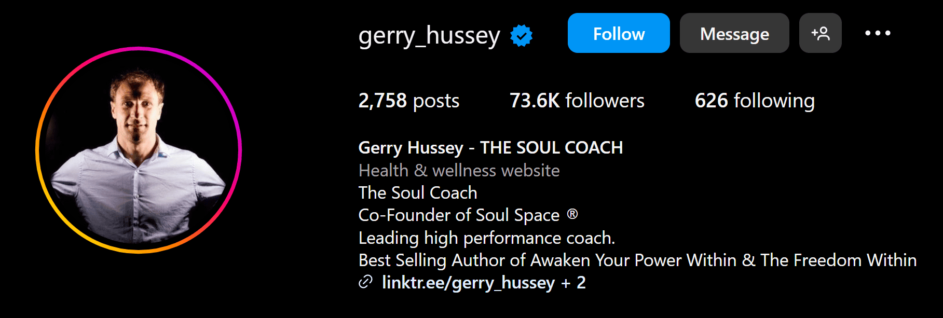Click the Gerry Hussey - THE SOUL COACH name

point(490,148)
